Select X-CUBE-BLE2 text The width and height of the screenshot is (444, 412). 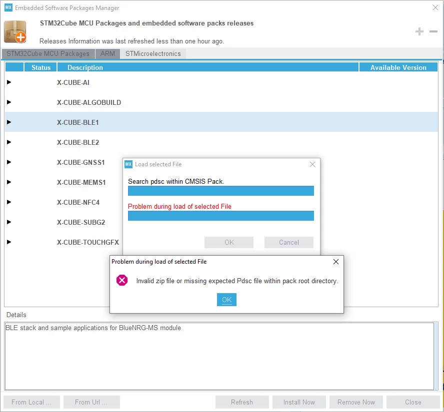78,142
